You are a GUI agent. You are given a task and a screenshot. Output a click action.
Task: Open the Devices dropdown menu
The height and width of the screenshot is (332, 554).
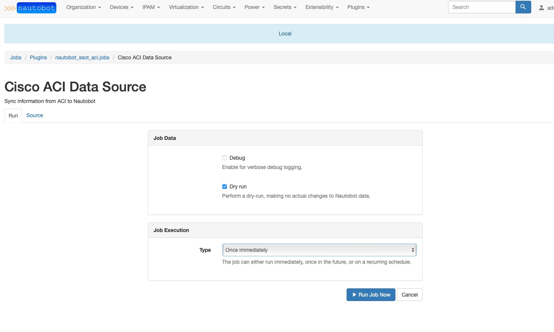click(121, 7)
